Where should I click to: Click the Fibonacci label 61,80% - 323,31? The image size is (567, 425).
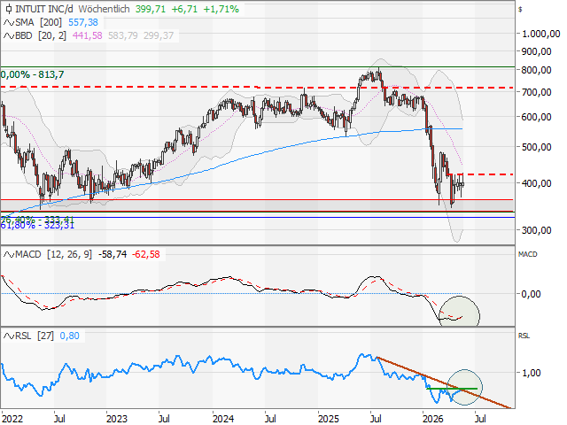[x=37, y=226]
